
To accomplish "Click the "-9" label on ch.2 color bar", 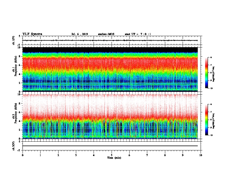I will [211, 127].
